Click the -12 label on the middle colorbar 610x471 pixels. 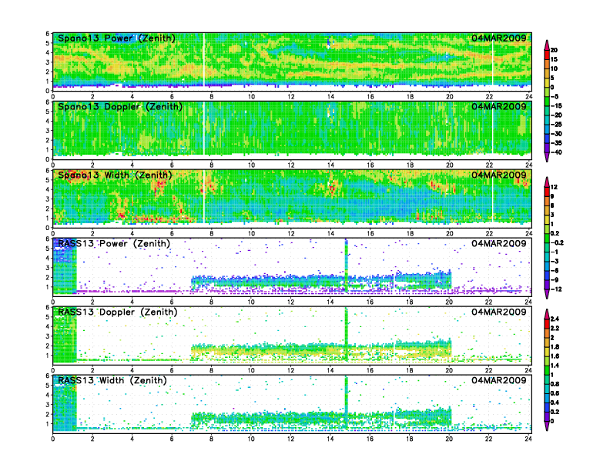556,289
